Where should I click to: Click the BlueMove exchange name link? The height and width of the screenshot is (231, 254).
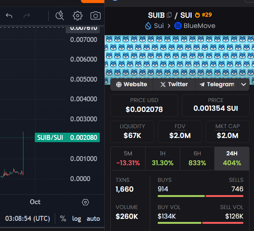[200, 26]
